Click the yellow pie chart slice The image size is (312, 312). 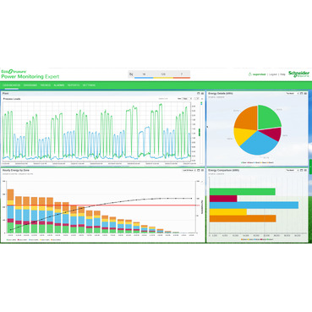243,135
